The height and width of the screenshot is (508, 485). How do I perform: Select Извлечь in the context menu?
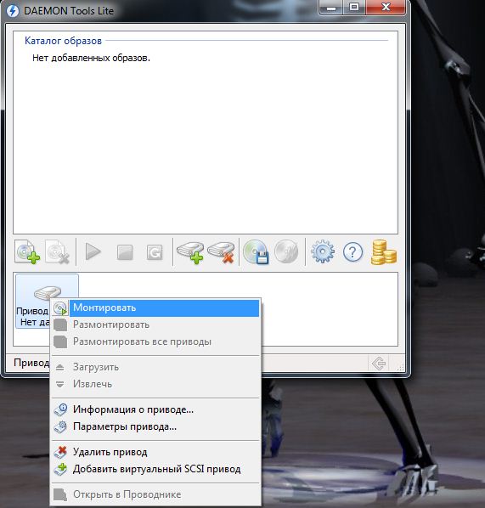tap(155, 384)
